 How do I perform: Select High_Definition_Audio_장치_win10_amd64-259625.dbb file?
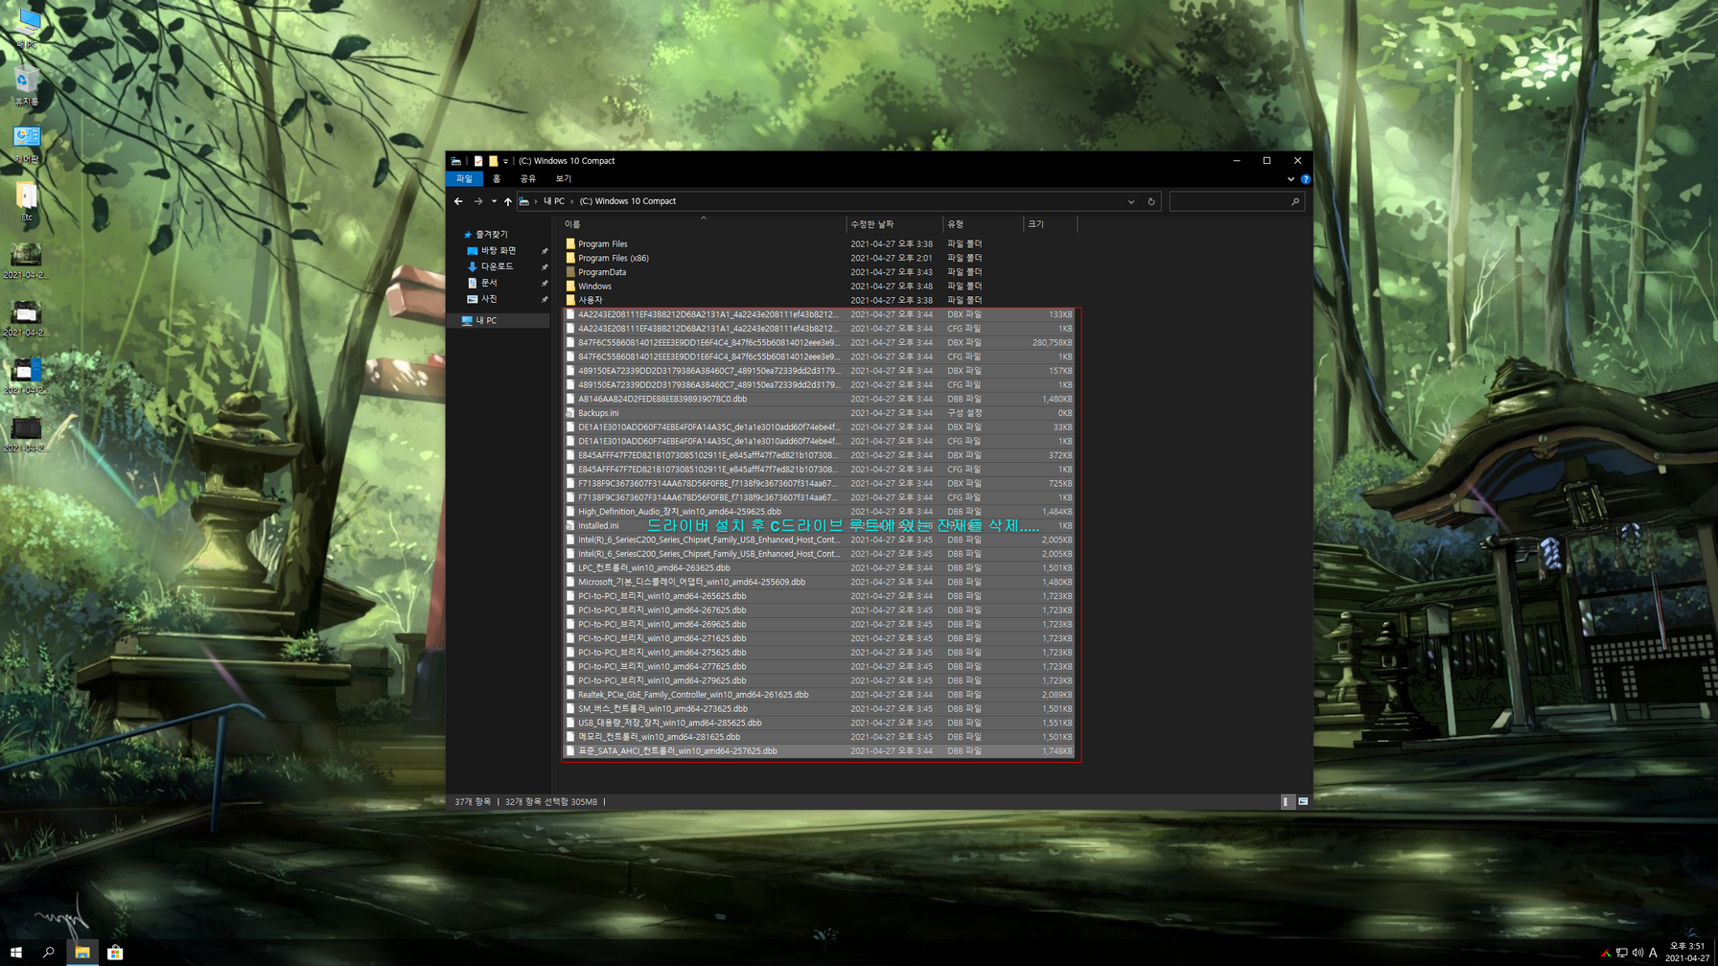coord(820,512)
